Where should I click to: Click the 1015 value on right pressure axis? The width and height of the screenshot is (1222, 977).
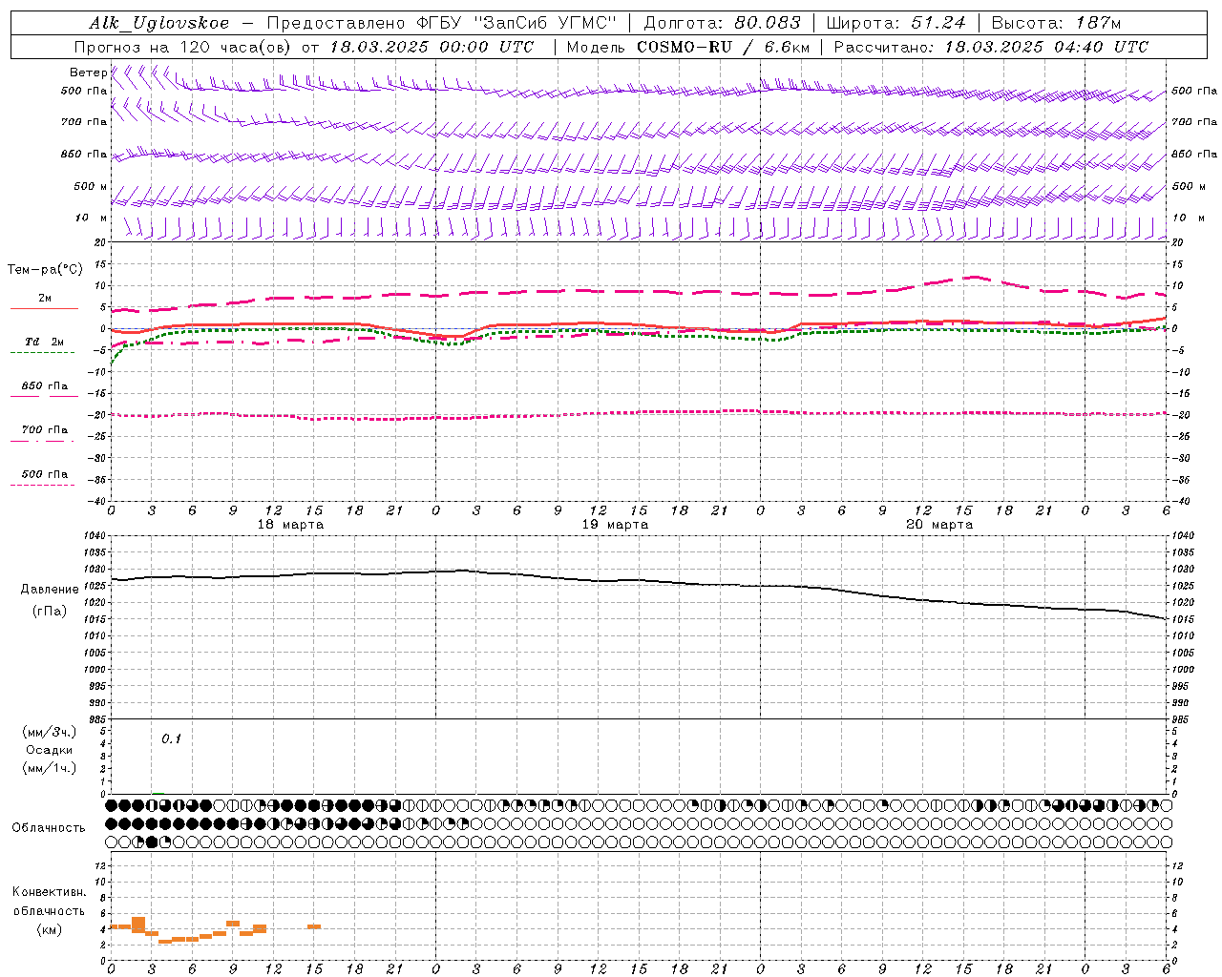[x=1183, y=620]
